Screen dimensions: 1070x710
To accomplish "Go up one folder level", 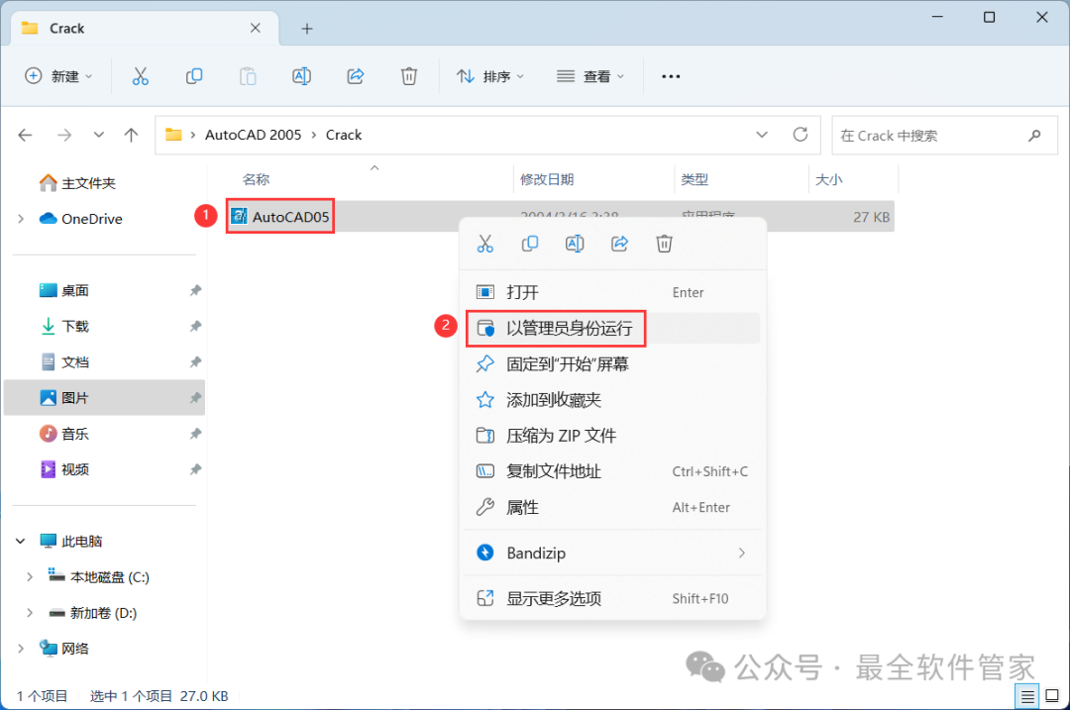I will (x=131, y=135).
